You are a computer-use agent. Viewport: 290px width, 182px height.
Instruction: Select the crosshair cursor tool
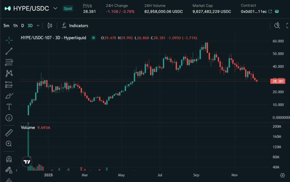pyautogui.click(x=9, y=40)
